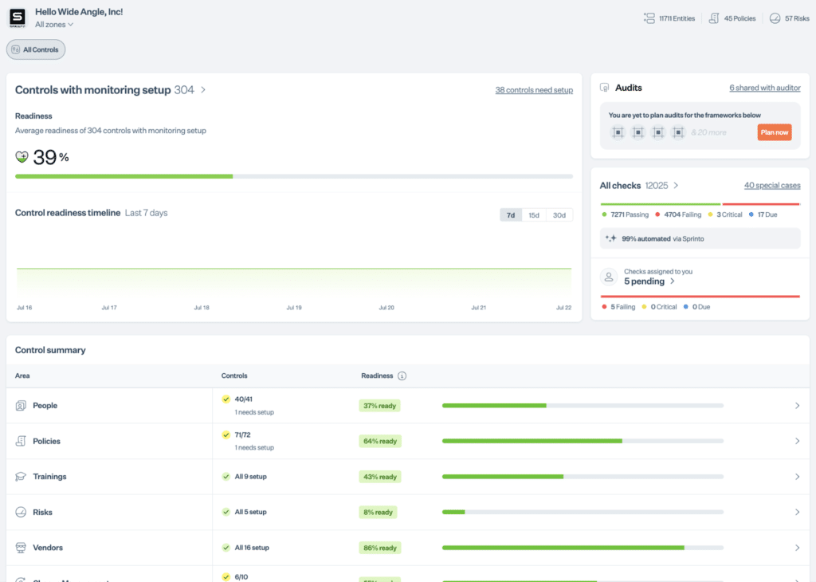Open the Entities icon in header

pyautogui.click(x=649, y=18)
